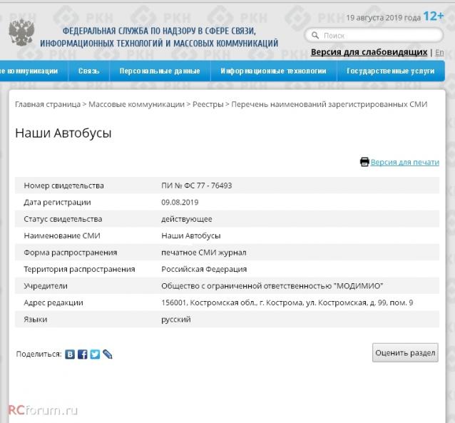The image size is (455, 423).
Task: Go to Главная страница breadcrumb
Action: pos(48,104)
